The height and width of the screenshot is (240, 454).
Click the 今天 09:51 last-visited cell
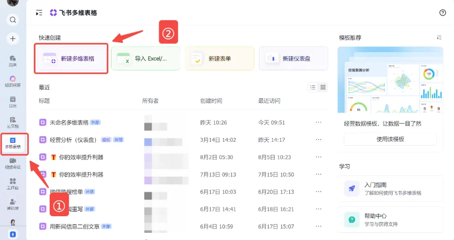pyautogui.click(x=272, y=123)
